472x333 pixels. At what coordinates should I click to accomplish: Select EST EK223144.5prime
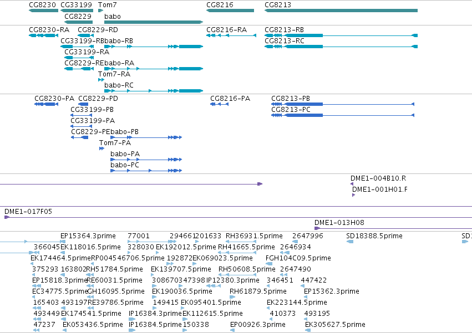click(x=297, y=303)
